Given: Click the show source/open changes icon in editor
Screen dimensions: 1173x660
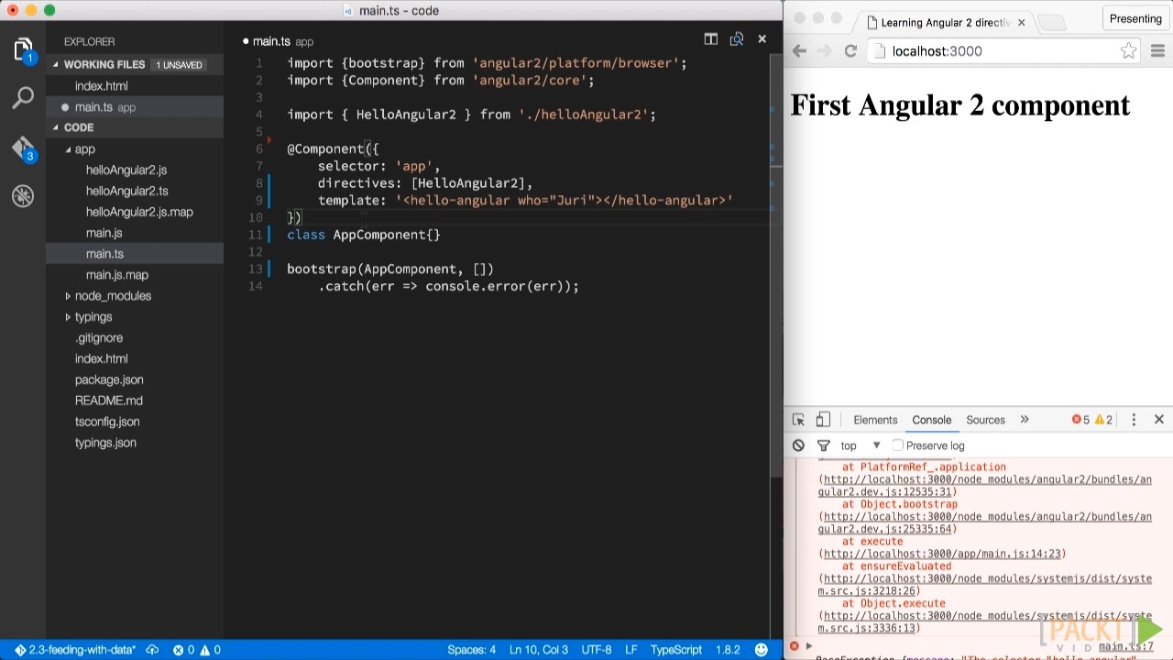Looking at the screenshot, I should [x=736, y=39].
